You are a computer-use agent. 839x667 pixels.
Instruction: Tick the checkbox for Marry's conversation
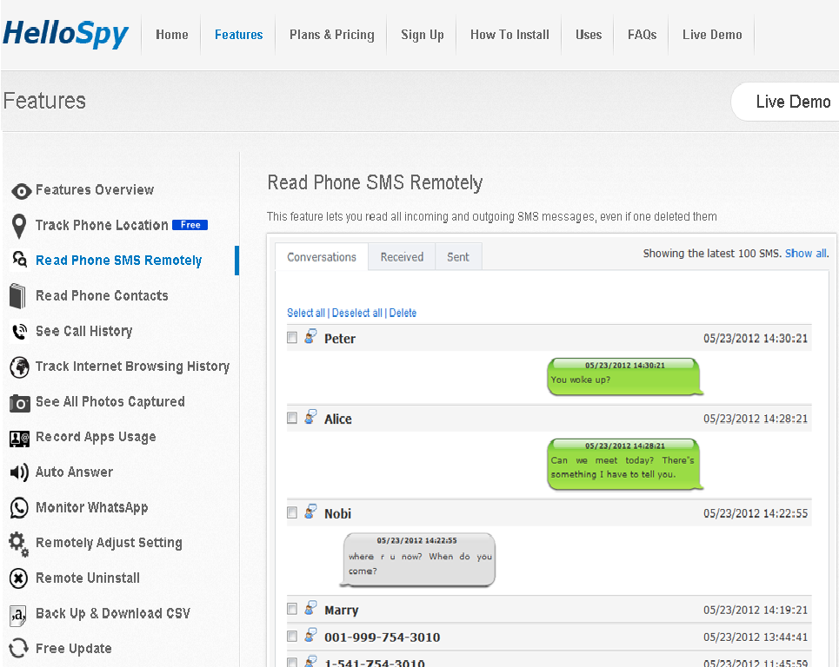(x=292, y=609)
